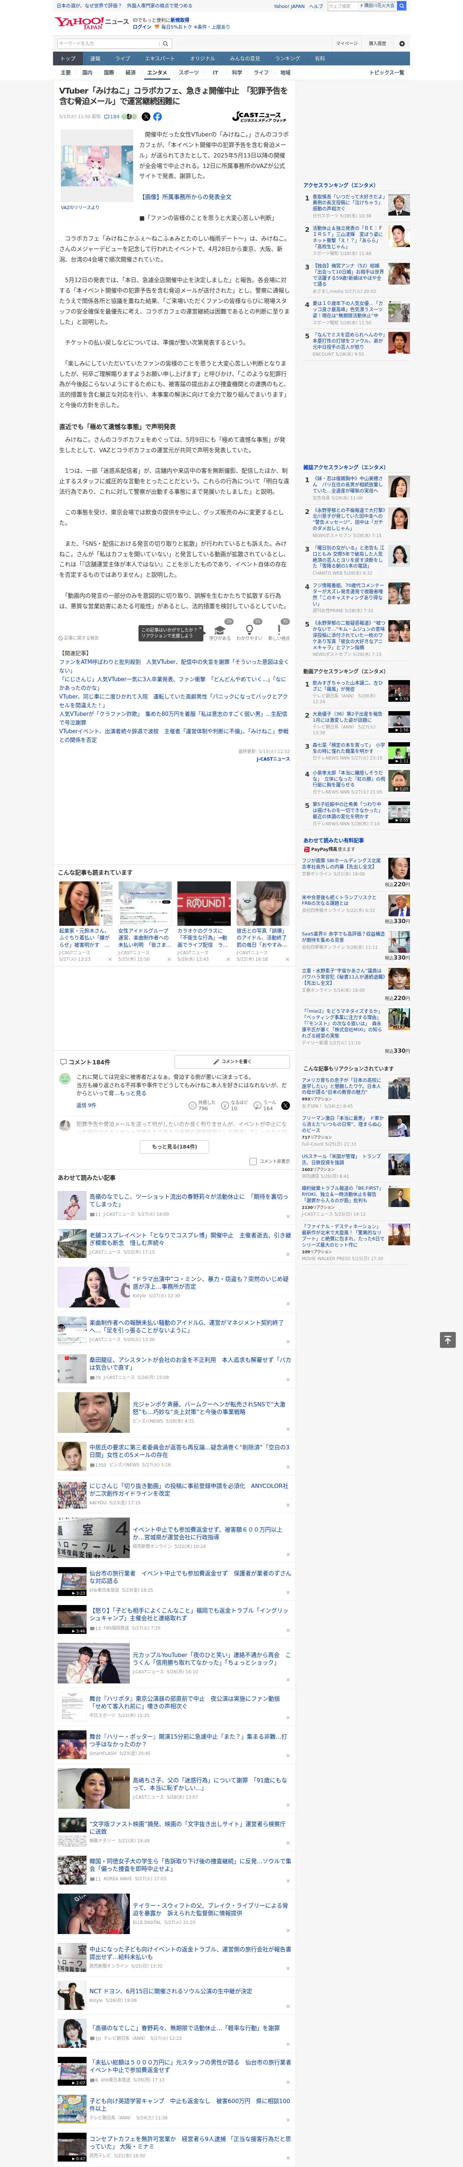This screenshot has width=463, height=2167.
Task: Select the スポーツ category
Action: tap(189, 72)
